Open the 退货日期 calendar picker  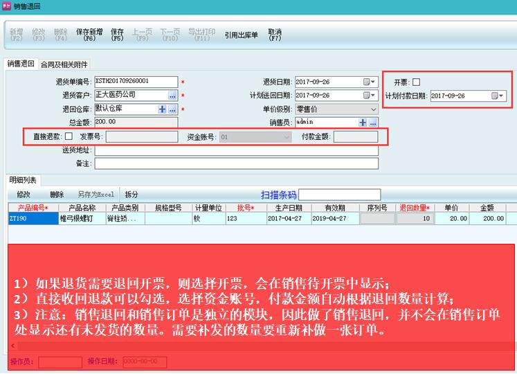click(x=368, y=82)
